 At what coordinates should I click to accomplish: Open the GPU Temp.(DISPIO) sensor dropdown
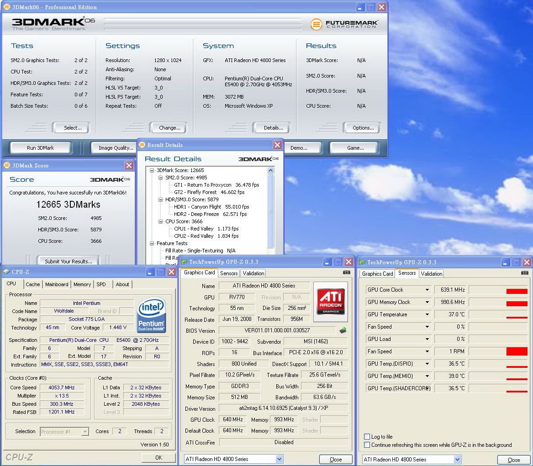[427, 363]
